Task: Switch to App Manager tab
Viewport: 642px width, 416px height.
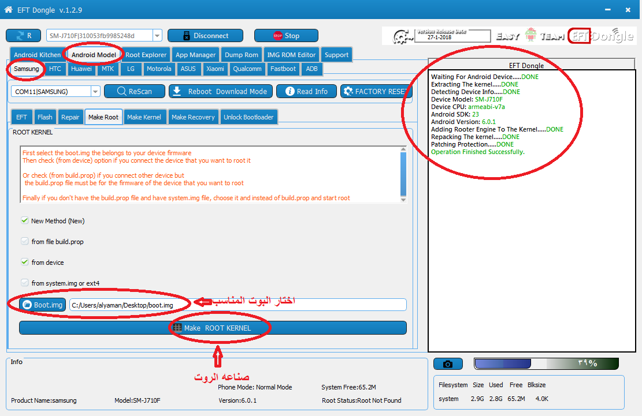Action: click(195, 55)
